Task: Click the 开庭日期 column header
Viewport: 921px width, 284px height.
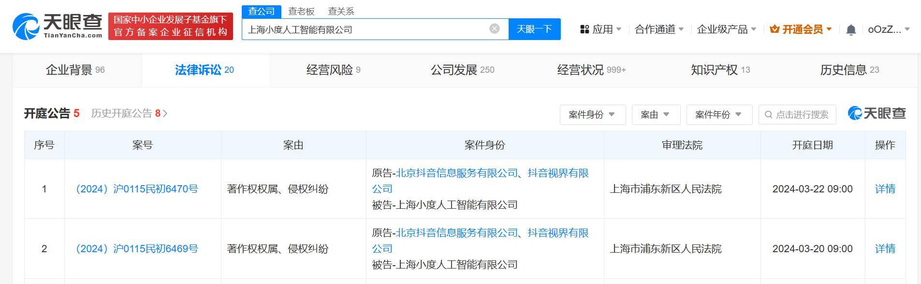Action: (x=813, y=145)
